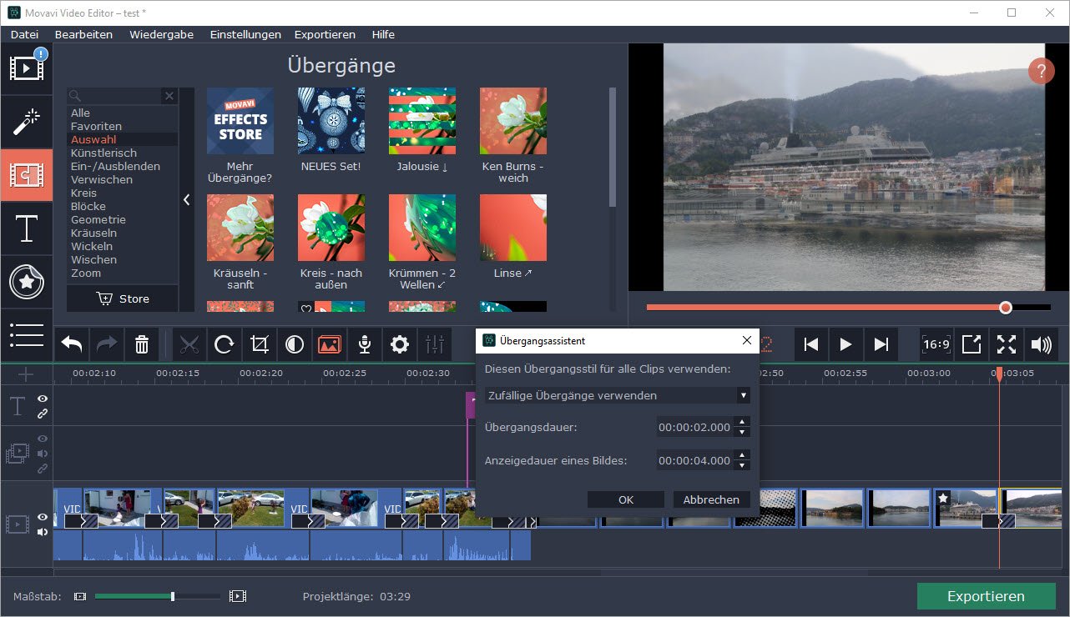The width and height of the screenshot is (1070, 617).
Task: Increase Anzeigedauer eines Bildes value
Action: pos(743,455)
